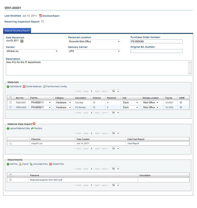Click the Material Data Import help icon
The image size is (197, 208).
[34, 124]
